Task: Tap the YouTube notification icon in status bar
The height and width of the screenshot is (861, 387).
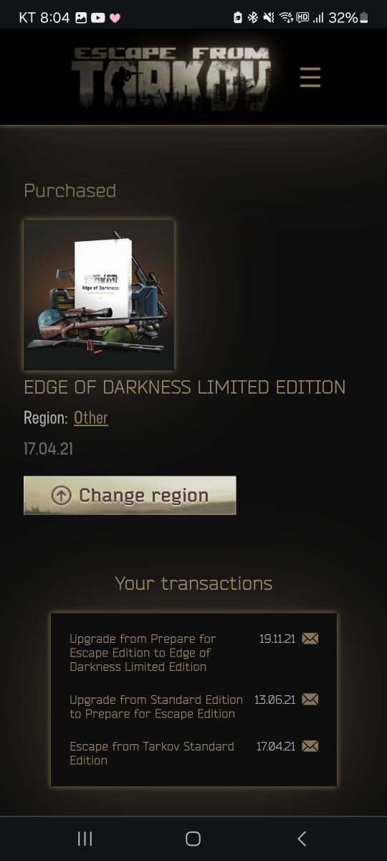Action: point(98,18)
